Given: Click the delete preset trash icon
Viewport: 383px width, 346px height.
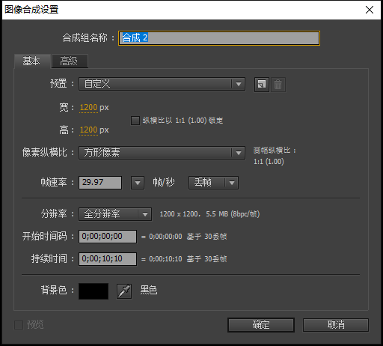Looking at the screenshot, I should pyautogui.click(x=278, y=85).
